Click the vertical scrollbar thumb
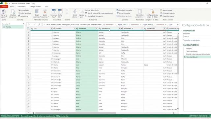This screenshot has height=119, width=211. click(178, 55)
